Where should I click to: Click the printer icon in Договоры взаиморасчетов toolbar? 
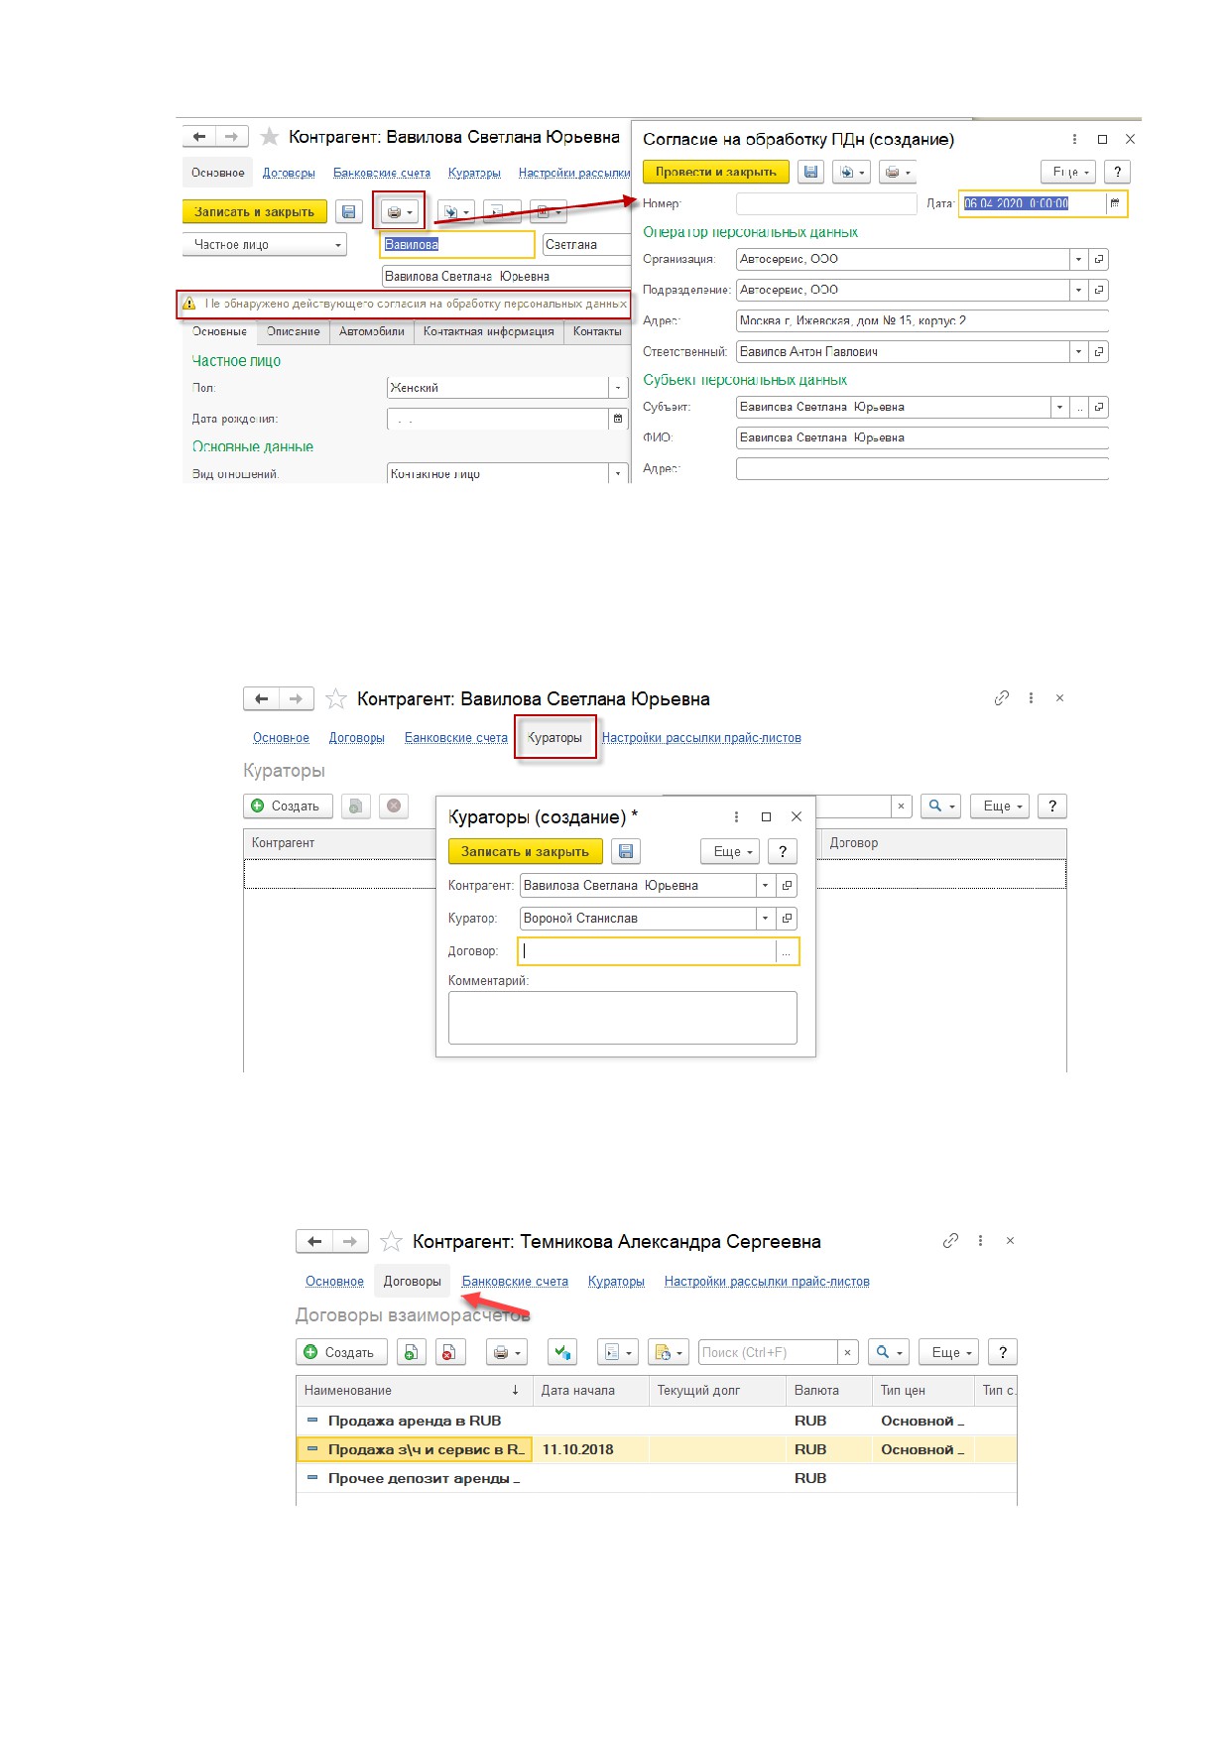pyautogui.click(x=506, y=1352)
